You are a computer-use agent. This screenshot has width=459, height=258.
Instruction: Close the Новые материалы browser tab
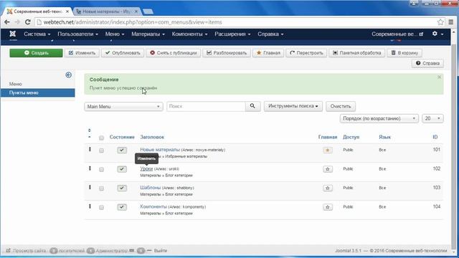pos(136,11)
